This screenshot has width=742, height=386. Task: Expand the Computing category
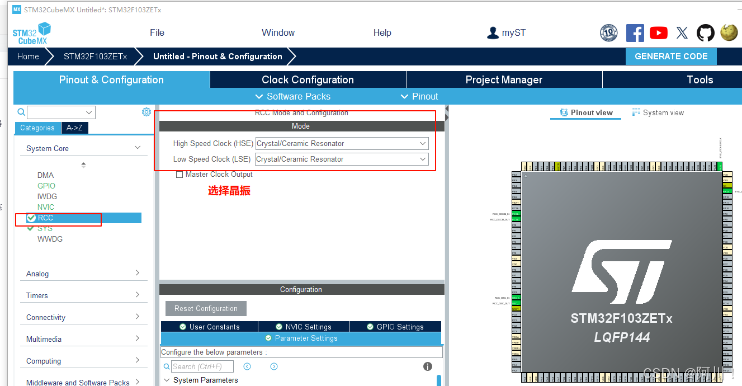click(x=138, y=360)
